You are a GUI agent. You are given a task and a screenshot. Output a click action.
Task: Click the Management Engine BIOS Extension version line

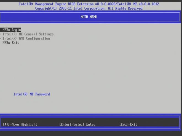coord(89,4)
